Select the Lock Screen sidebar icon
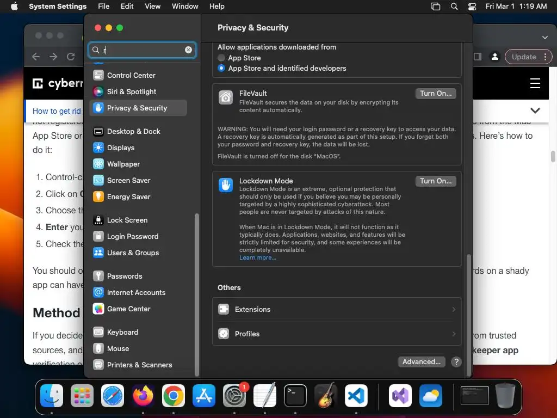 (98, 220)
